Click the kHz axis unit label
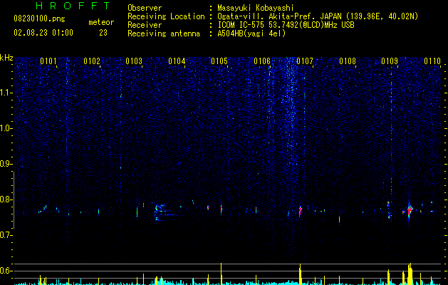Viewport: 448px width, 285px height. tap(6, 58)
